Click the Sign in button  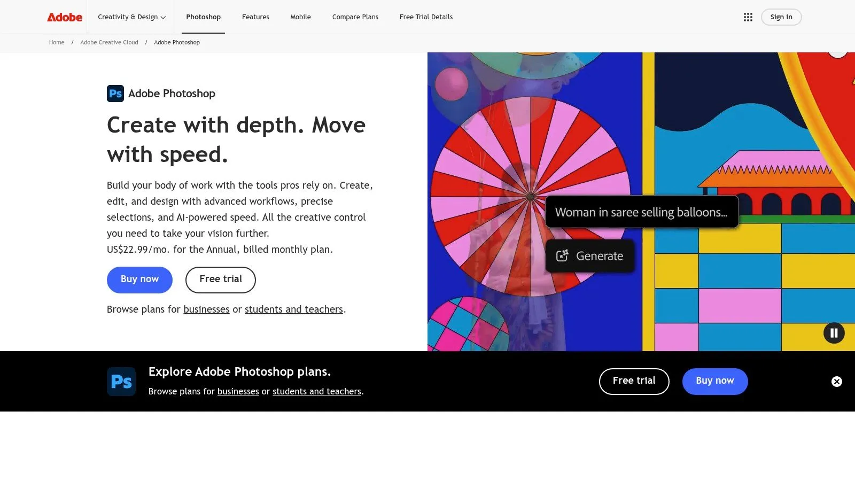pos(781,17)
